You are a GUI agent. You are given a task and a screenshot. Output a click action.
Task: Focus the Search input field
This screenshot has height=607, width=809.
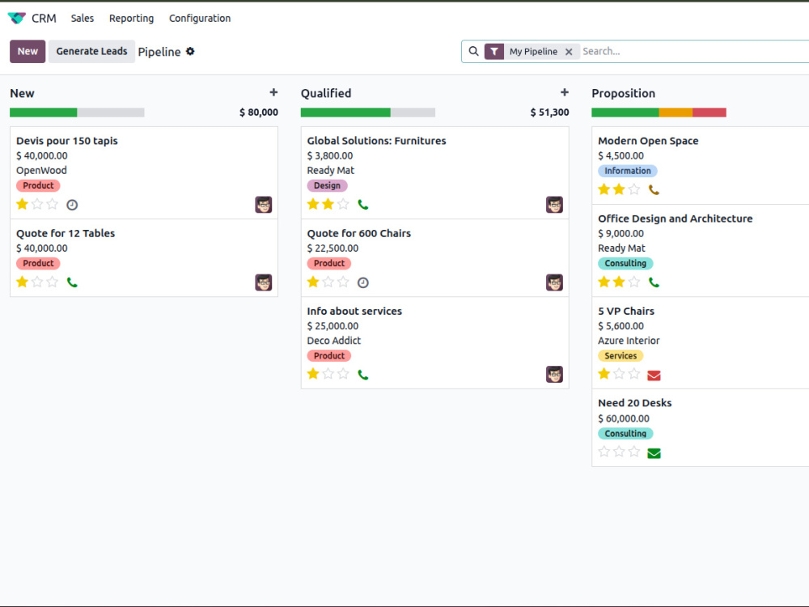click(x=694, y=51)
